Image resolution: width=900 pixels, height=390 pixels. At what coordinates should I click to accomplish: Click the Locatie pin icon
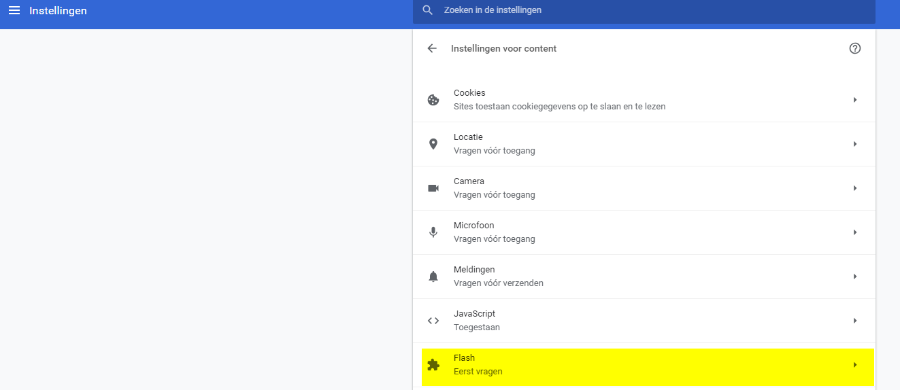coord(433,144)
